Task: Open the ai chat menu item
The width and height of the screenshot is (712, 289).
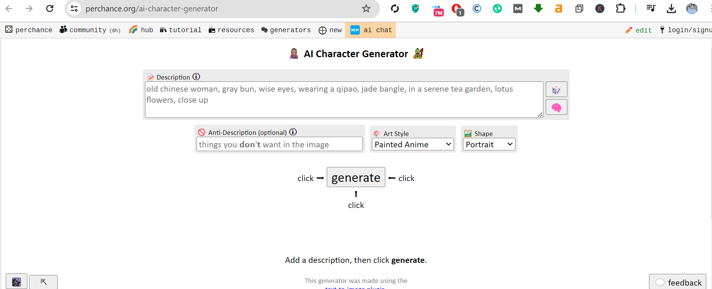Action: tap(370, 30)
